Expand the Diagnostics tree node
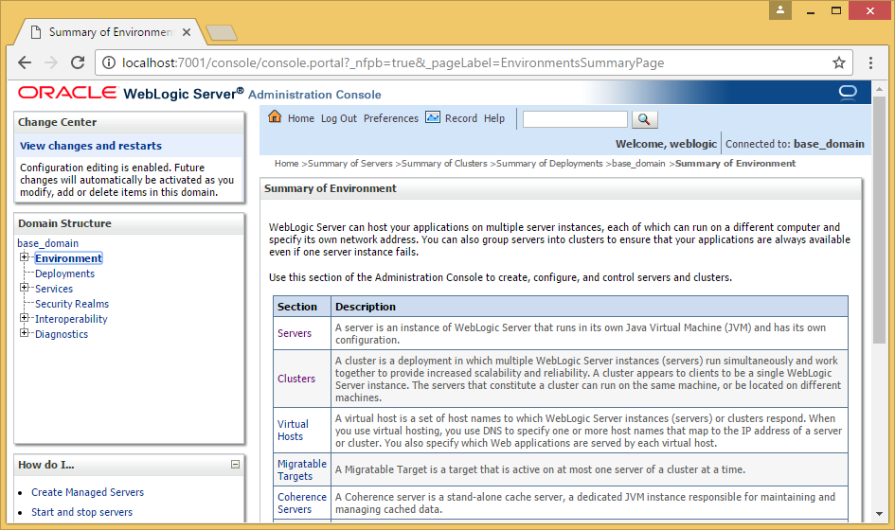895x530 pixels. pos(24,332)
